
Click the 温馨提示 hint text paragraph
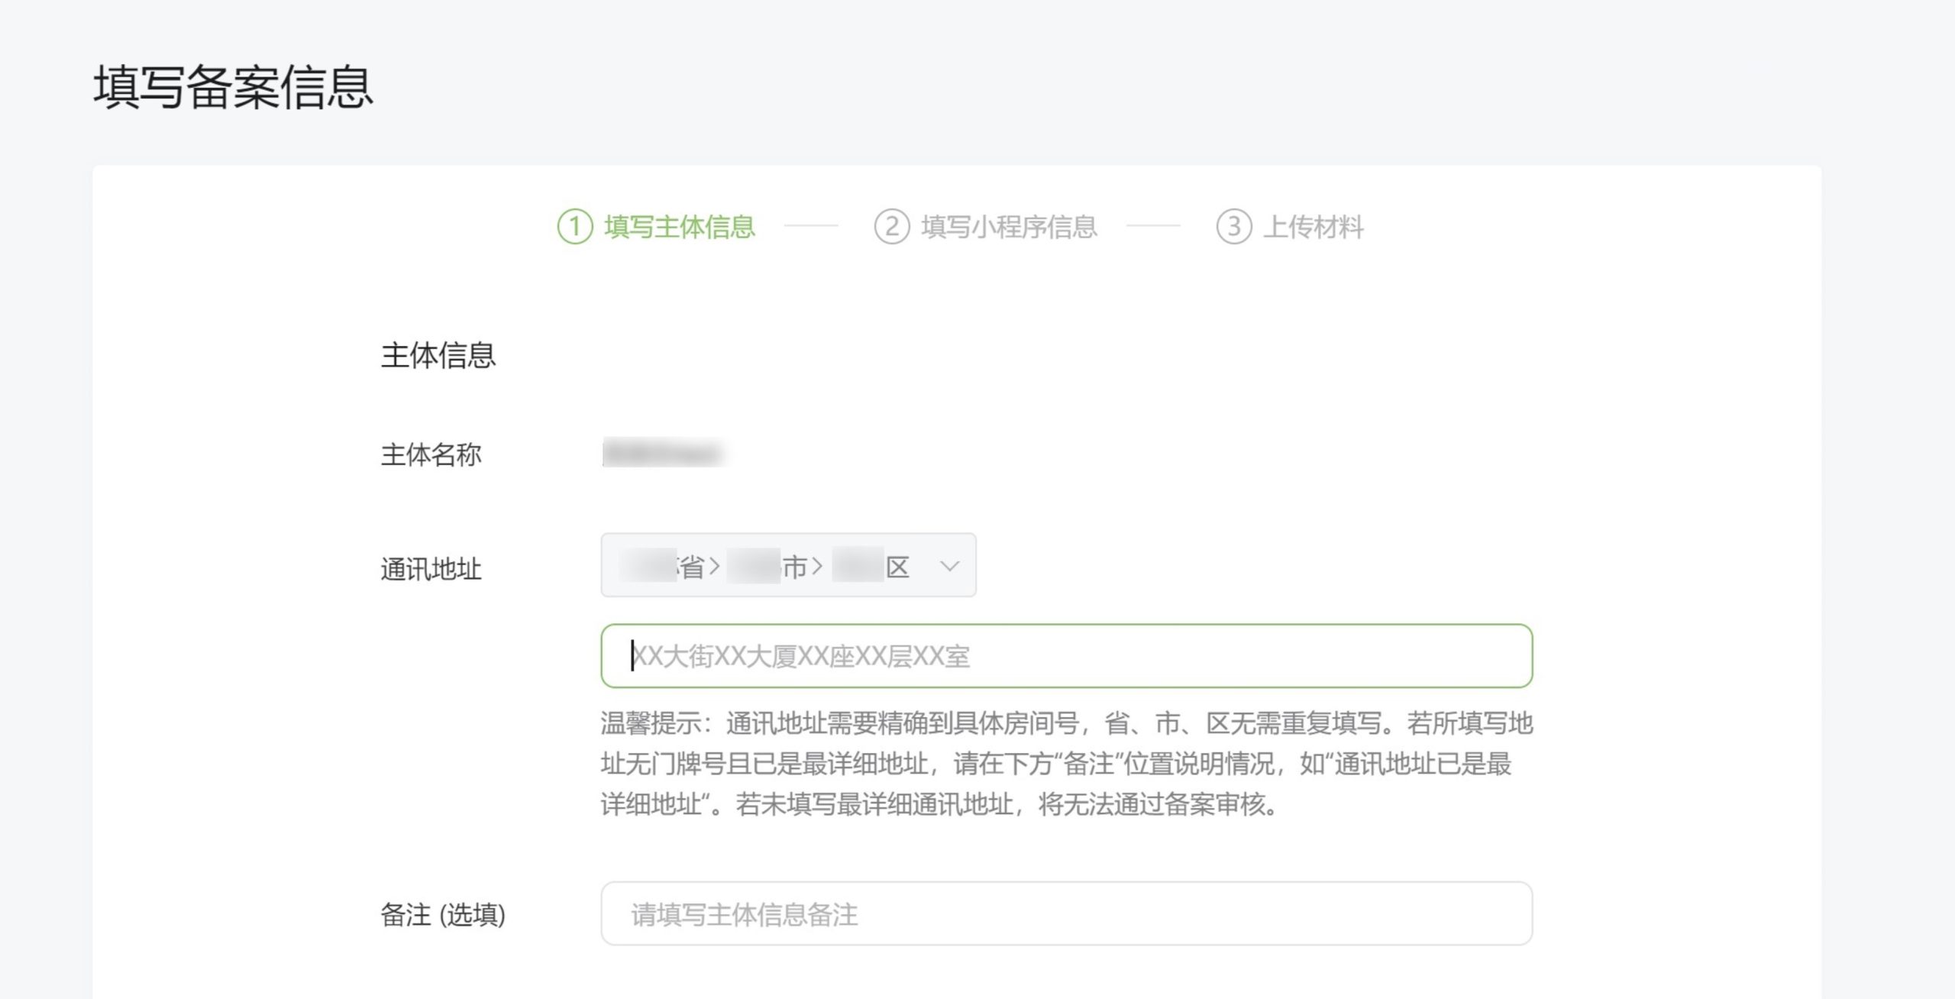point(1066,763)
